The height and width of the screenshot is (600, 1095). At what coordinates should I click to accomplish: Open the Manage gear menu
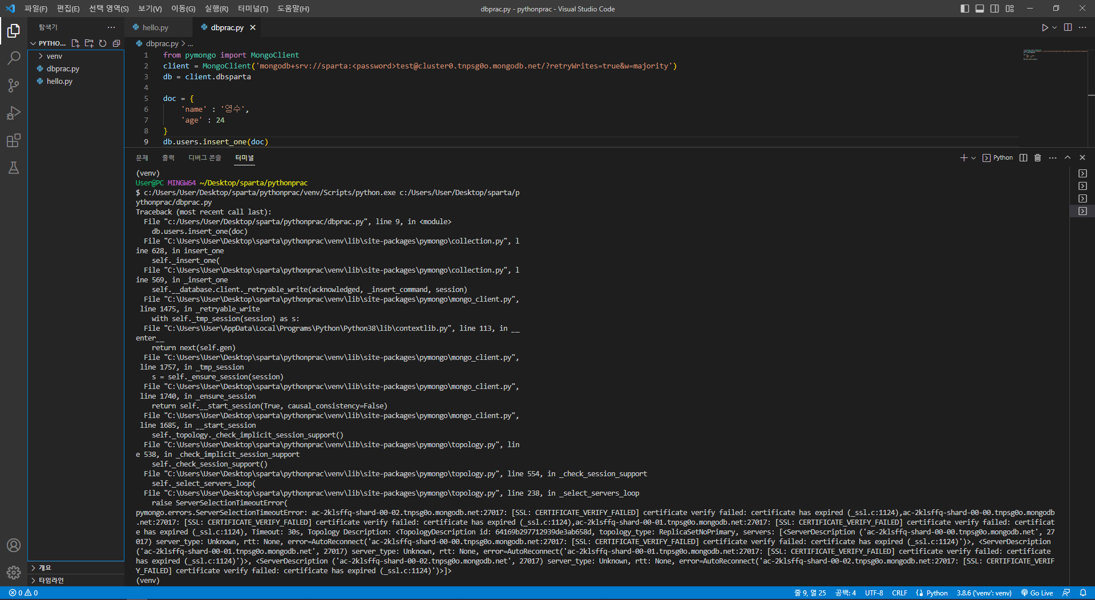14,572
